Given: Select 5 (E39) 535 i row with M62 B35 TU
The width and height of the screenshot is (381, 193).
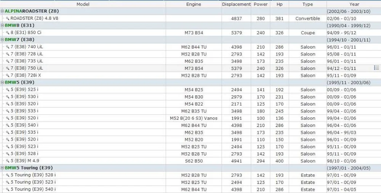Looking at the screenshot, I should (x=190, y=111).
